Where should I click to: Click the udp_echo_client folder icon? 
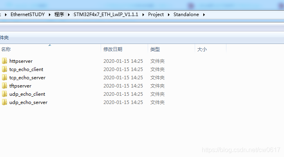(x=4, y=94)
